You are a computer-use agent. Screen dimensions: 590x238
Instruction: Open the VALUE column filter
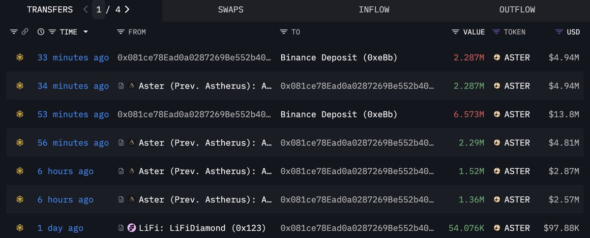pos(456,32)
